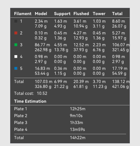Click the black filament 1 color swatch
This screenshot has height=146, width=140.
pyautogui.click(x=16, y=21)
